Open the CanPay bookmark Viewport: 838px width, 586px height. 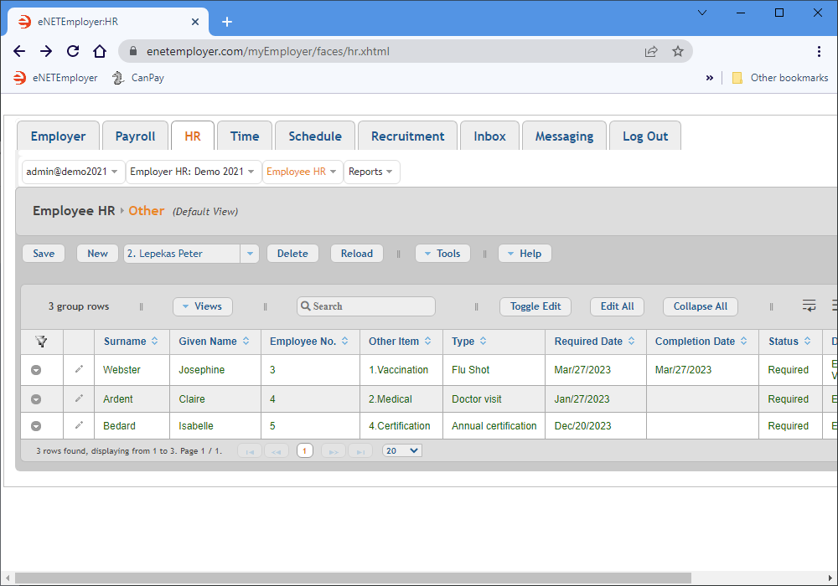tap(138, 78)
